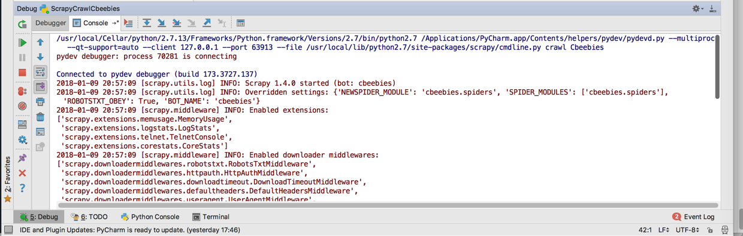The image size is (743, 236).
Task: Click the 42:1 line-column indicator
Action: point(645,230)
